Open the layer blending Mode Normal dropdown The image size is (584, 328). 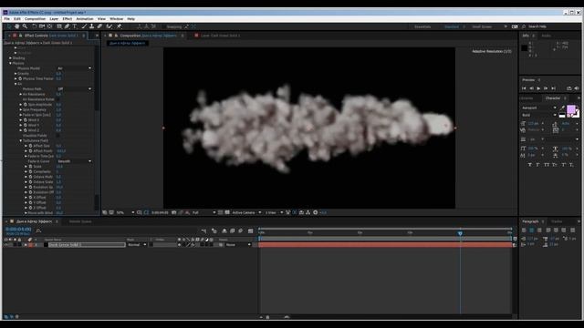(x=137, y=245)
